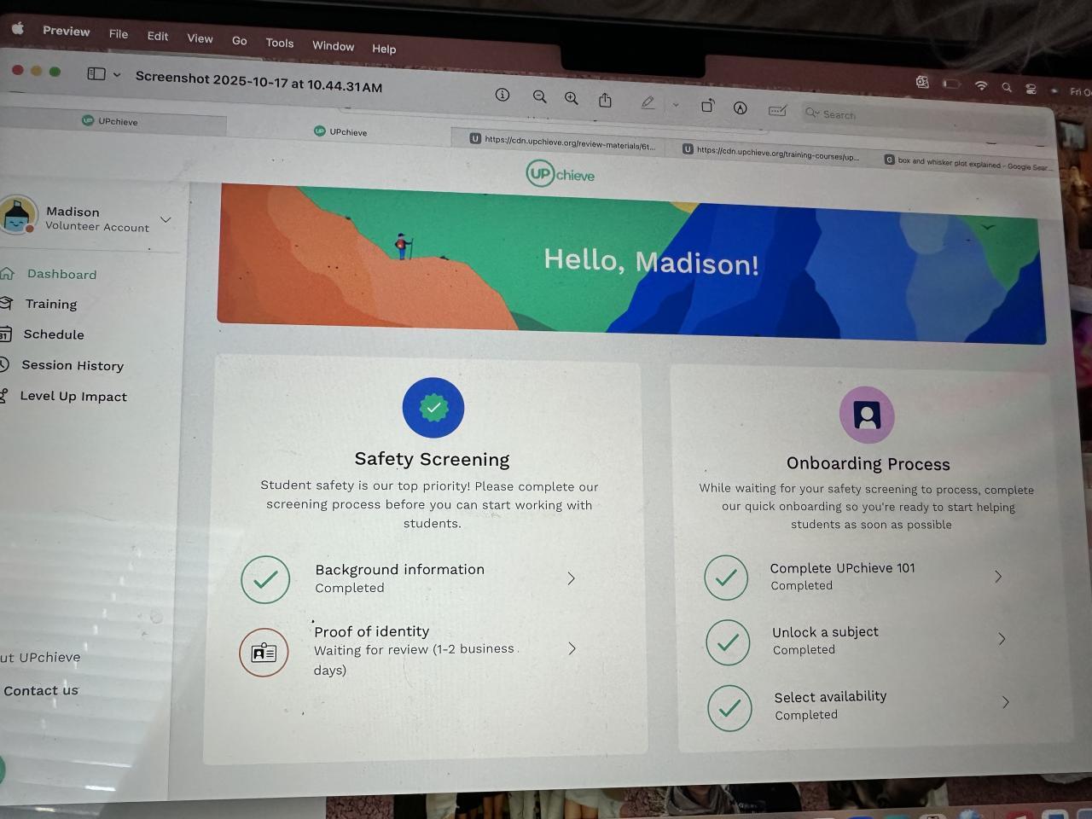Open the Select availability step
Viewport: 1092px width, 819px height.
pos(861,706)
